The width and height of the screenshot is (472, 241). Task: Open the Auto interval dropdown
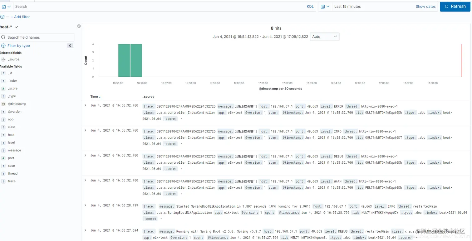[325, 36]
